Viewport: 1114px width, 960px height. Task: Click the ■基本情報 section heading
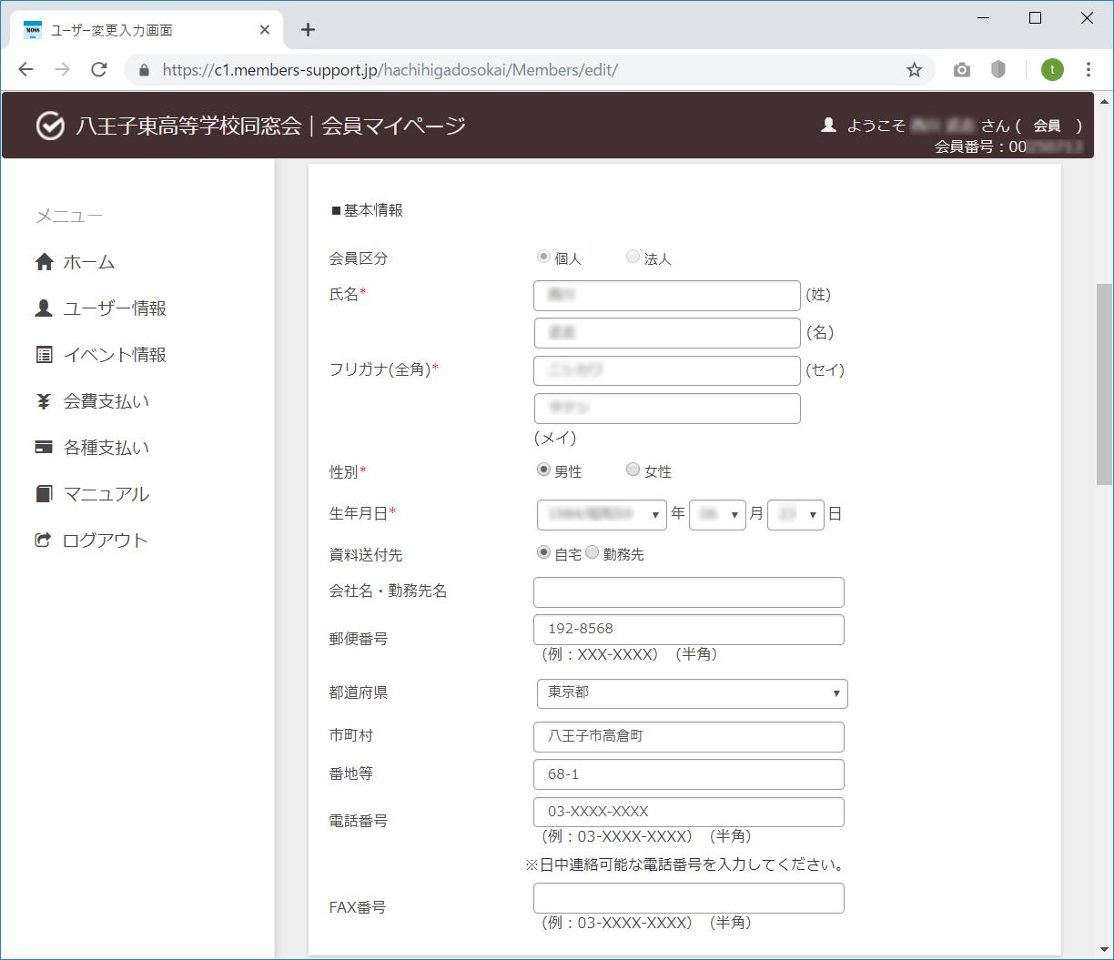366,210
